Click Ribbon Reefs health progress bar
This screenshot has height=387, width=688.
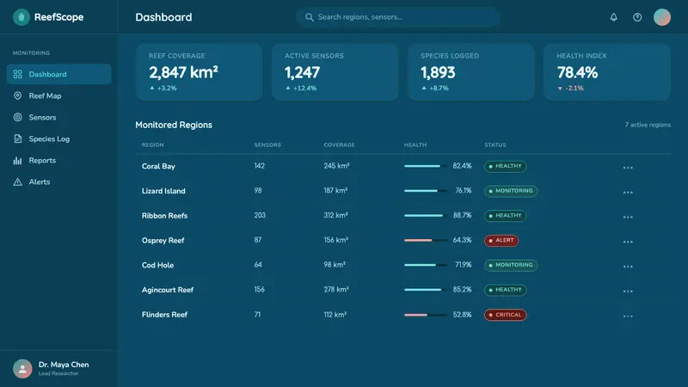pos(426,216)
